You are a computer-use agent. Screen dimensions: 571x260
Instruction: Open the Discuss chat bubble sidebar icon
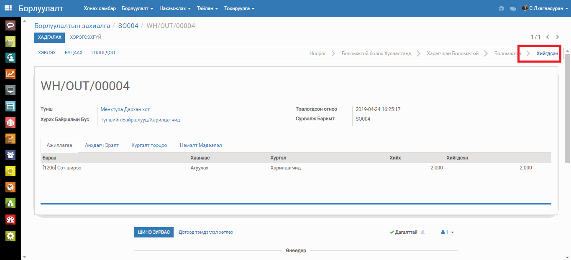click(10, 25)
